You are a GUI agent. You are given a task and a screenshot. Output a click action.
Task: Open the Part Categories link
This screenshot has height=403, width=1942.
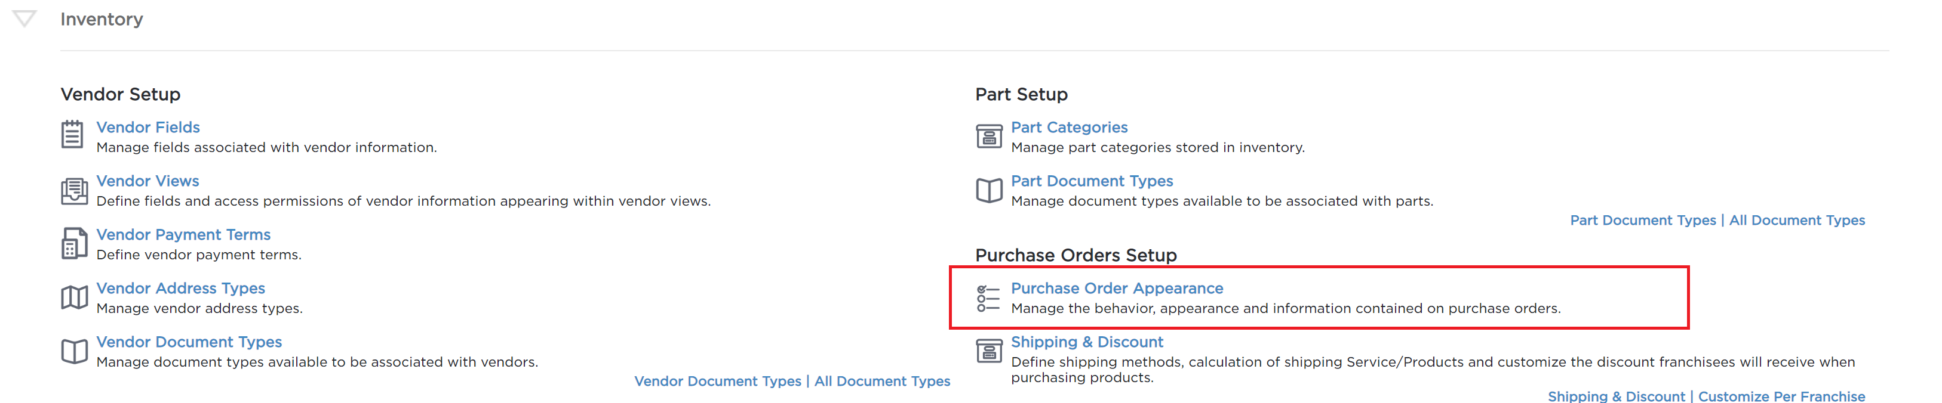pyautogui.click(x=1069, y=128)
